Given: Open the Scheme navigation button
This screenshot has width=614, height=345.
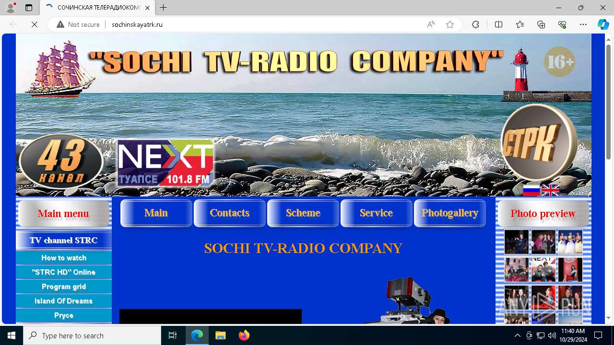Looking at the screenshot, I should click(x=303, y=213).
